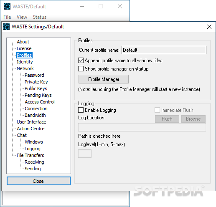Viewport: 216px width, 207px height.
Task: Click the 'Path is checked here' text
Action: pyautogui.click(x=99, y=136)
